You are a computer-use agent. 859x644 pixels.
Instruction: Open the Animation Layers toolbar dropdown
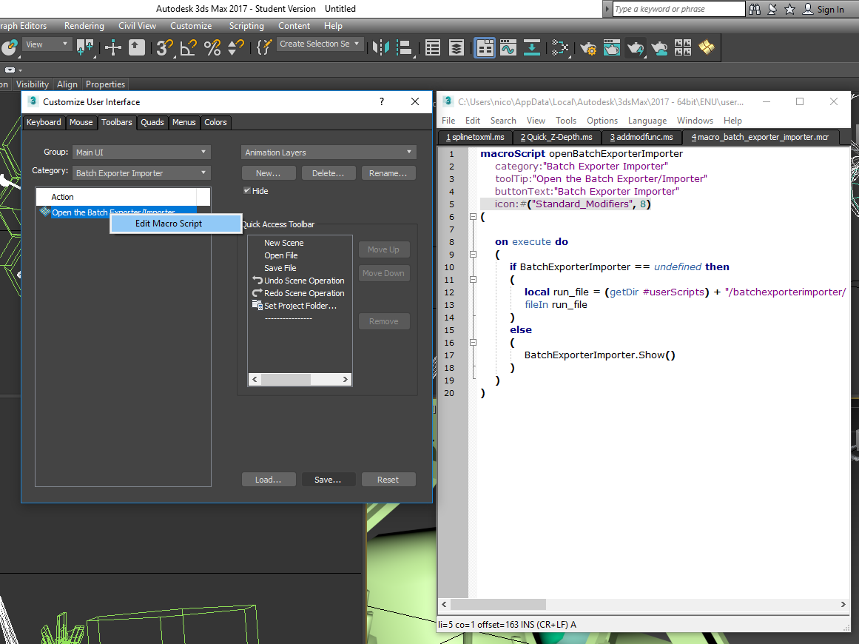click(329, 152)
